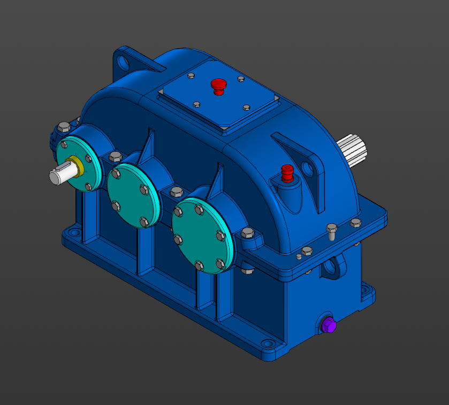This screenshot has width=449, height=405.
Task: Pick the rightmost large cyan bearing cover
Action: (x=201, y=235)
